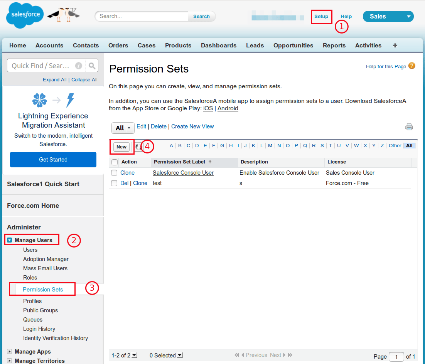Collapse the Manage Users section
The height and width of the screenshot is (364, 425).
click(10, 239)
